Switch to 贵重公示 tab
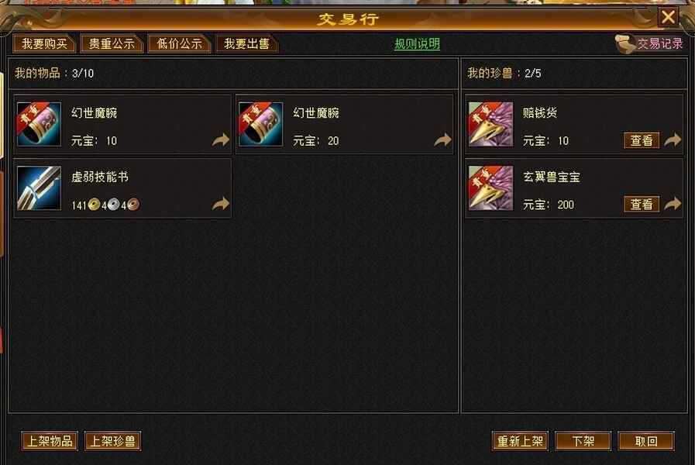Screen dimensions: 695x465 (112, 44)
